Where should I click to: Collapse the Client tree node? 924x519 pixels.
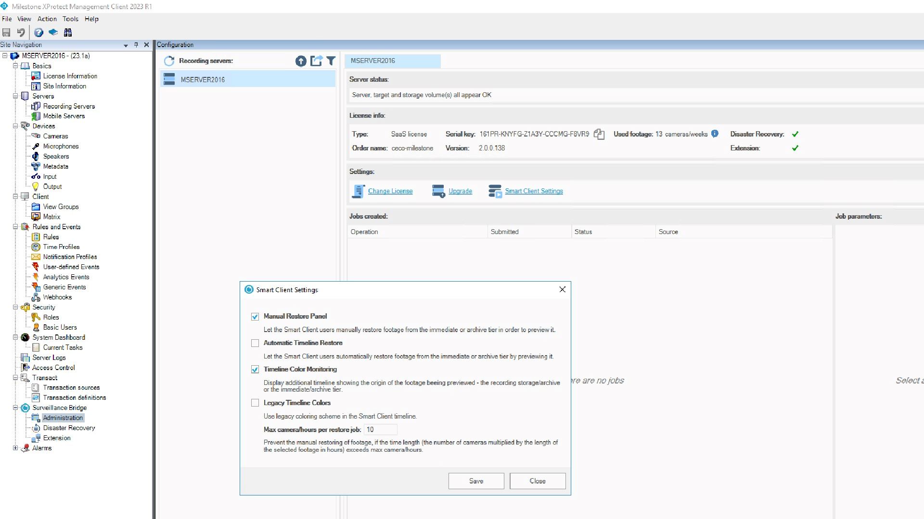point(15,197)
